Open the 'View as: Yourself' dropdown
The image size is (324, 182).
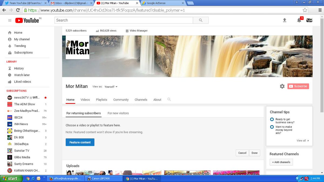(x=111, y=87)
